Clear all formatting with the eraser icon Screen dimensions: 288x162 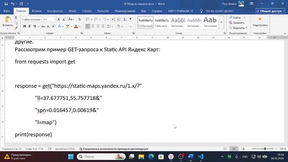point(80,19)
